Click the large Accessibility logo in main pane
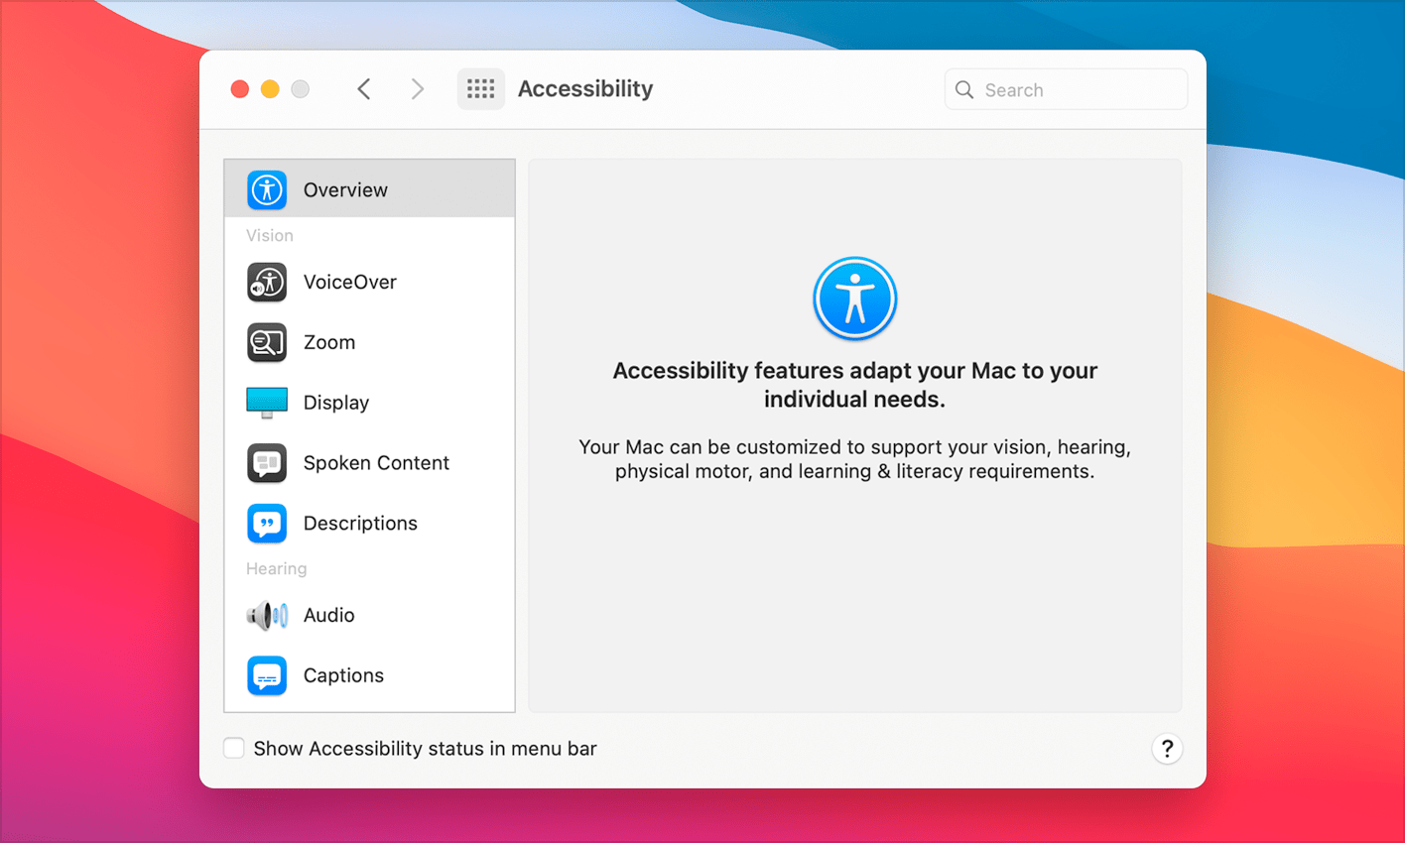1405x843 pixels. point(854,299)
